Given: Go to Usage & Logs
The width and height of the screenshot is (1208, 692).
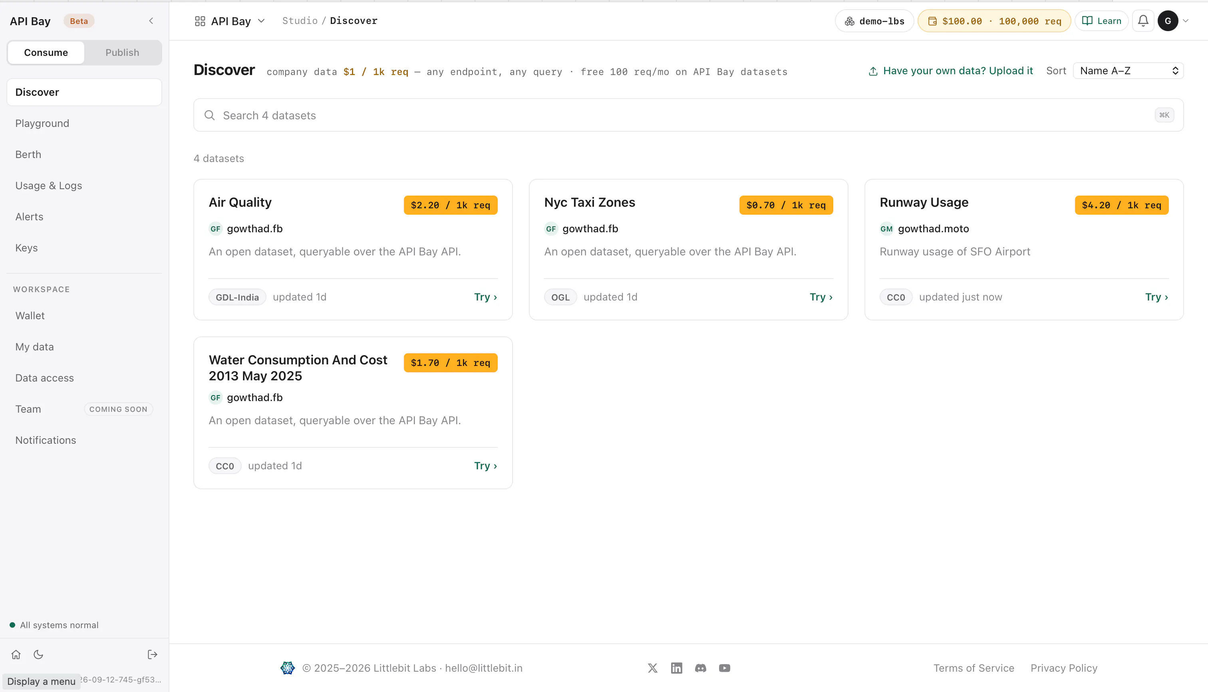Looking at the screenshot, I should click(84, 185).
